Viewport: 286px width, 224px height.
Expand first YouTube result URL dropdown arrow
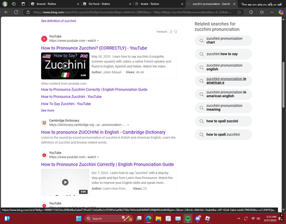tap(98, 41)
